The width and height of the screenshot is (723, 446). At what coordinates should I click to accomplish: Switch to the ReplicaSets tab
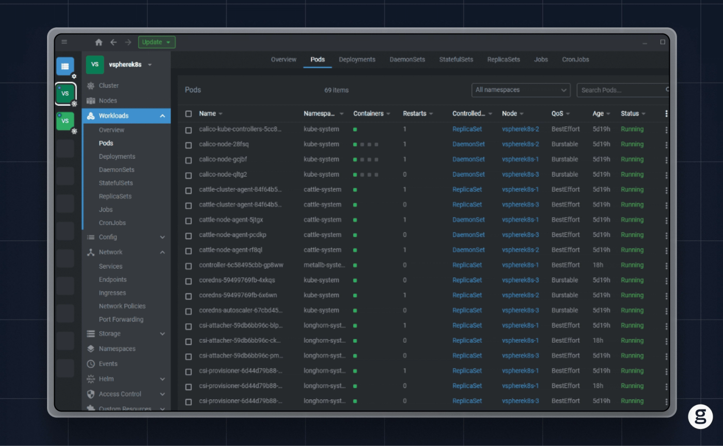click(x=504, y=59)
